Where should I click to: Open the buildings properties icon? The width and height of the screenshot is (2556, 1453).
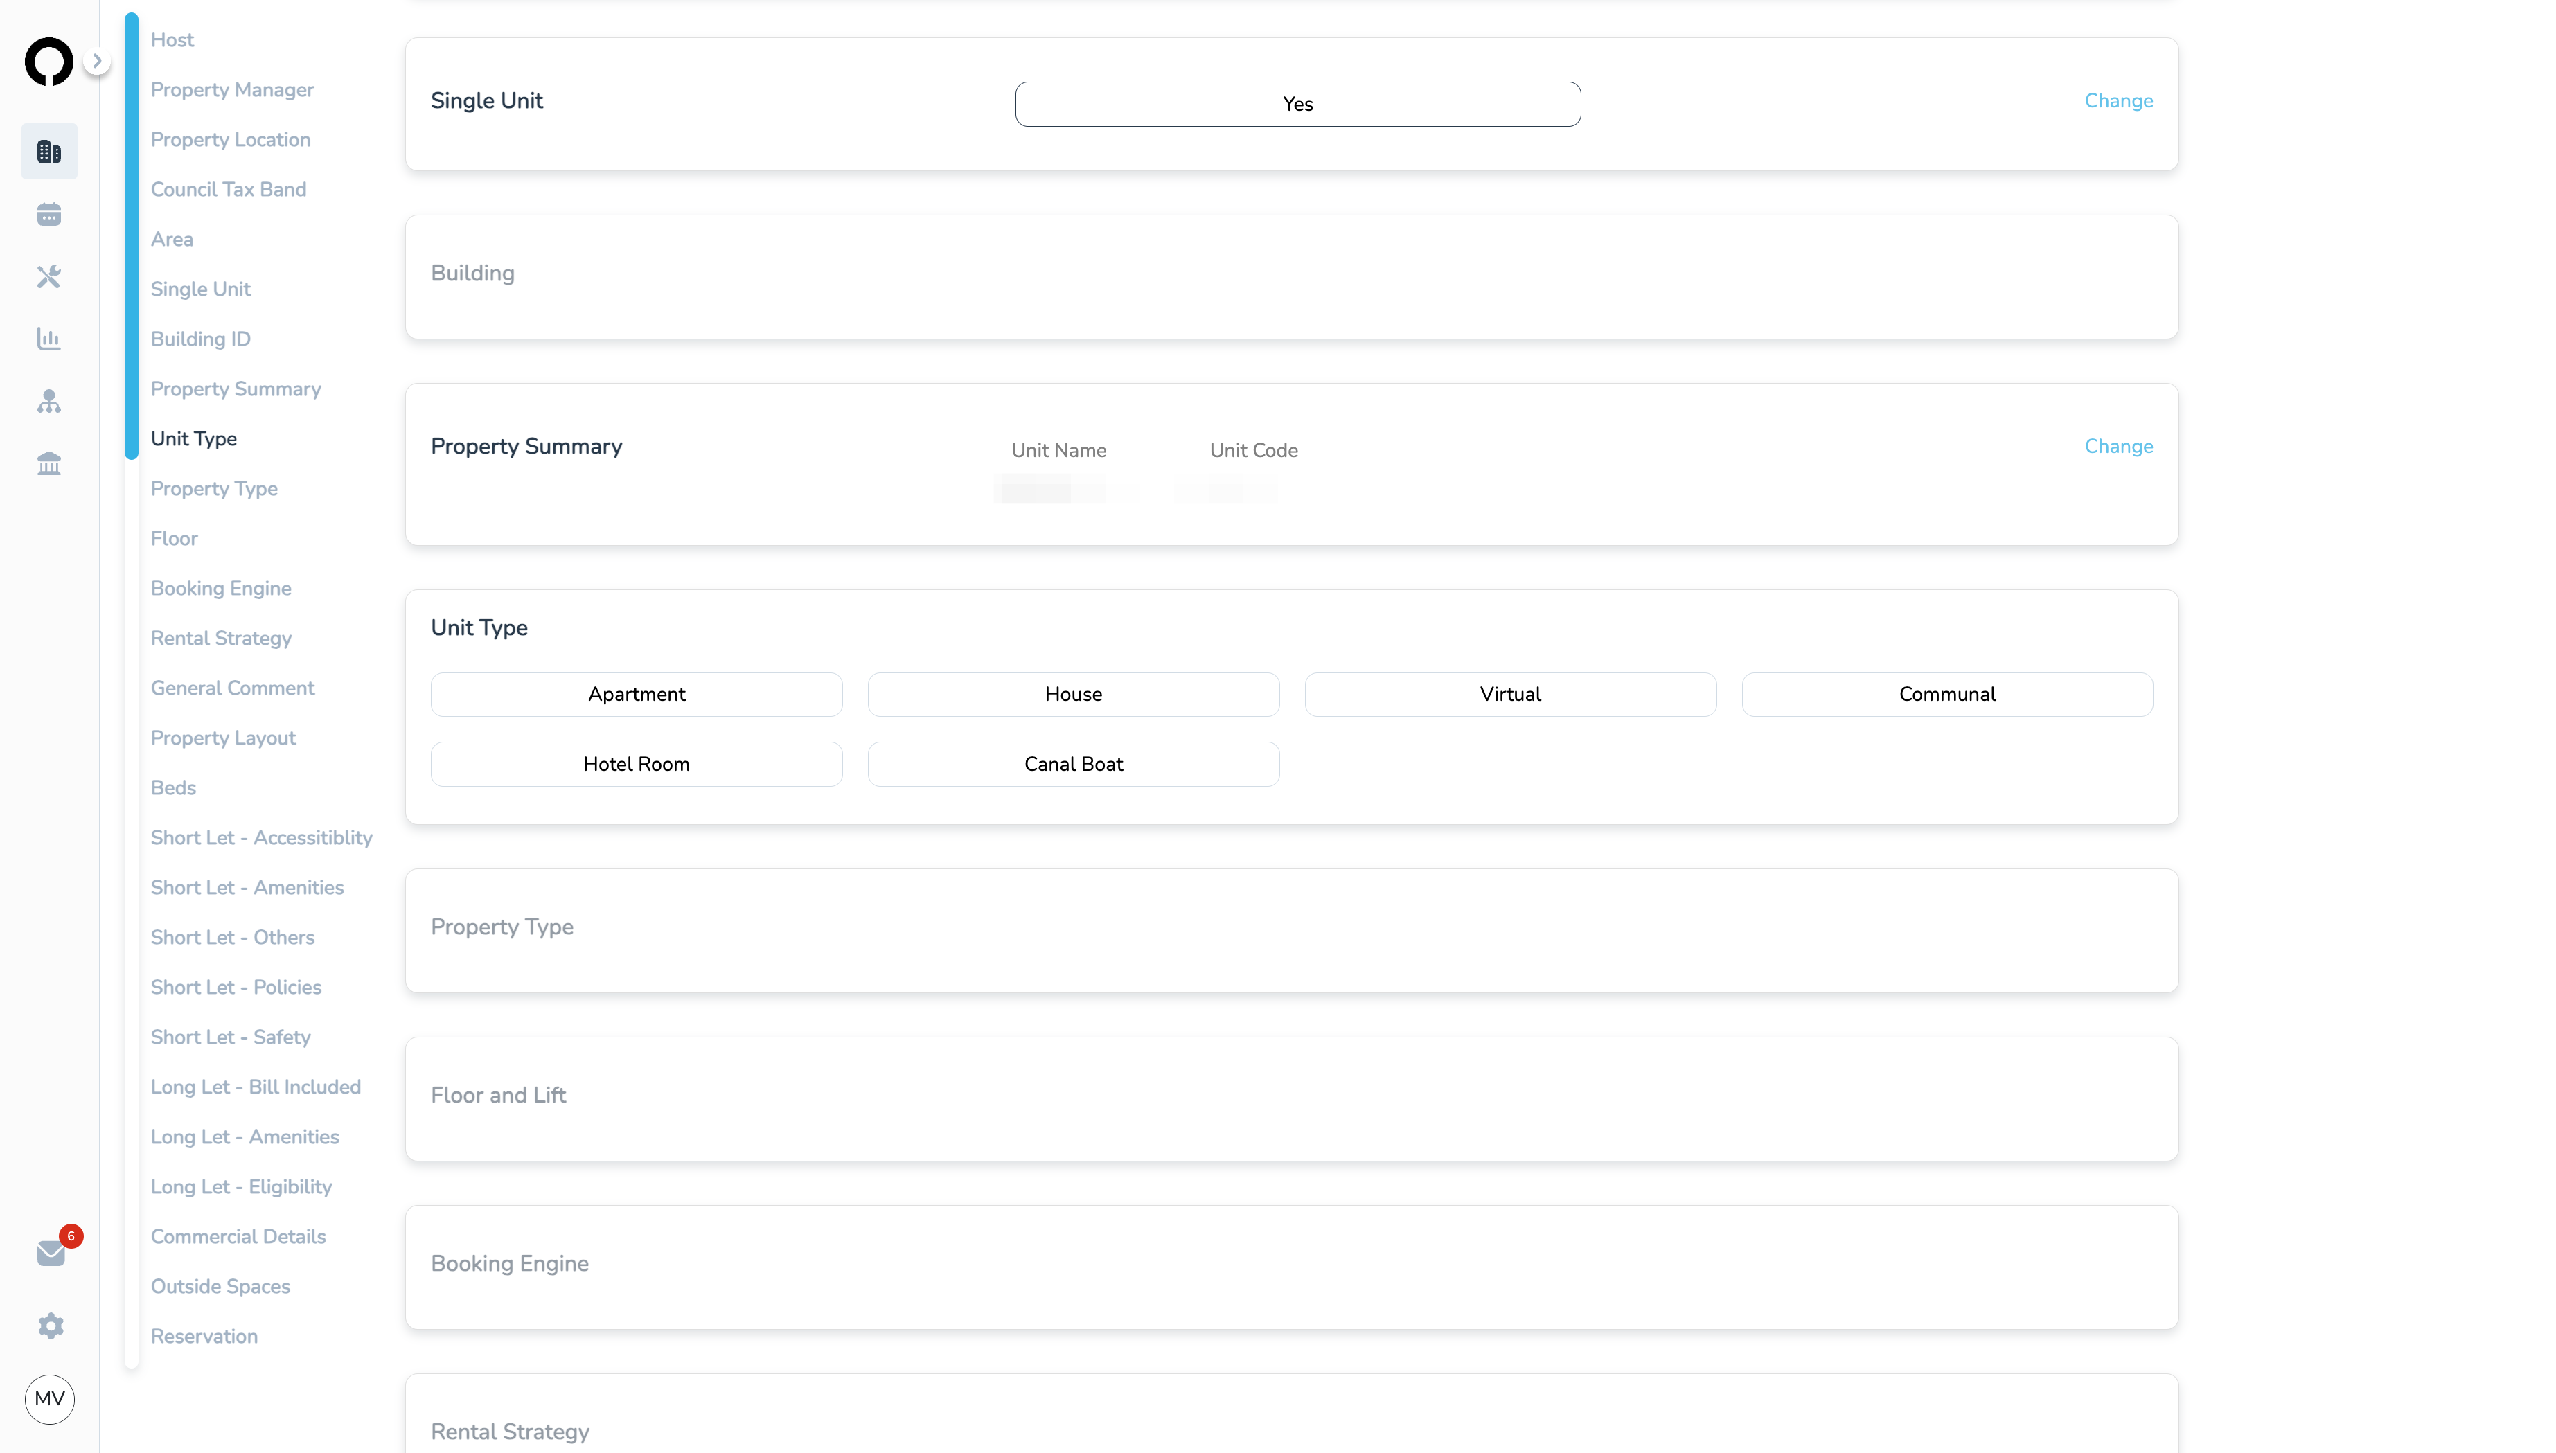click(49, 152)
